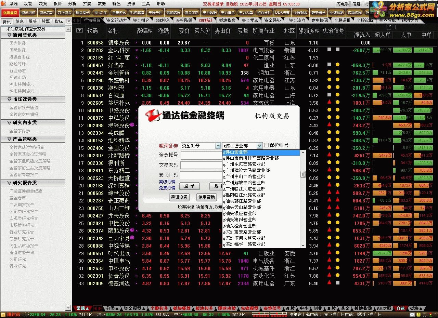
Task: Click the table menu arrow left of 代码
Action: coord(80,30)
